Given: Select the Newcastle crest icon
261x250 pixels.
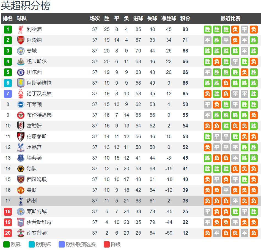Looking at the screenshot, I should point(21,62).
